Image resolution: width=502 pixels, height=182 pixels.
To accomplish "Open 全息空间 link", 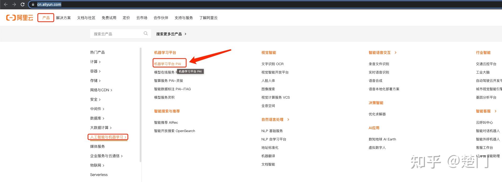I will pyautogui.click(x=268, y=106).
